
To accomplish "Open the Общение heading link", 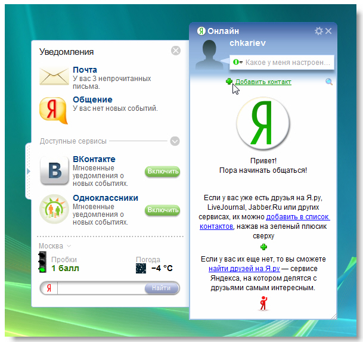I will tap(92, 100).
